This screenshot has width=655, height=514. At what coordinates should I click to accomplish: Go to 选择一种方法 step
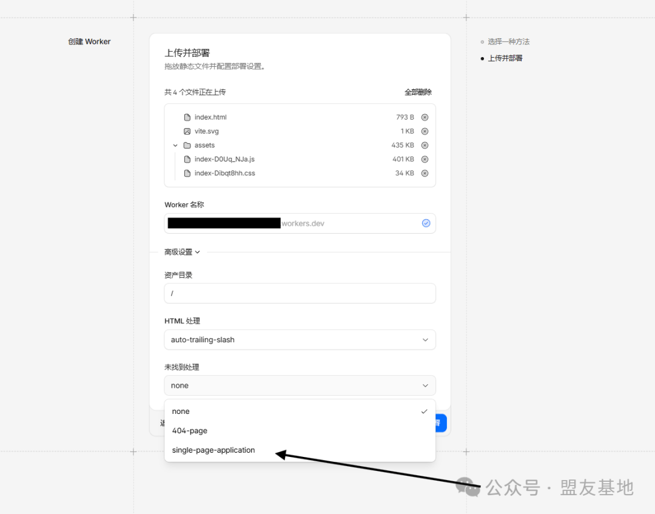[508, 42]
